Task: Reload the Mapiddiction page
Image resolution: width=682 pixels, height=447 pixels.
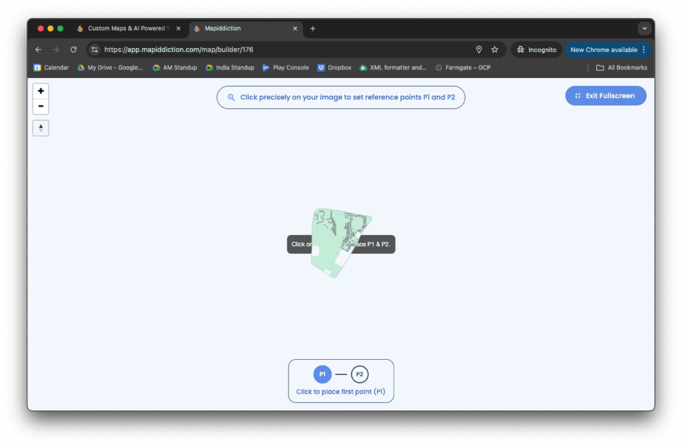Action: point(73,49)
